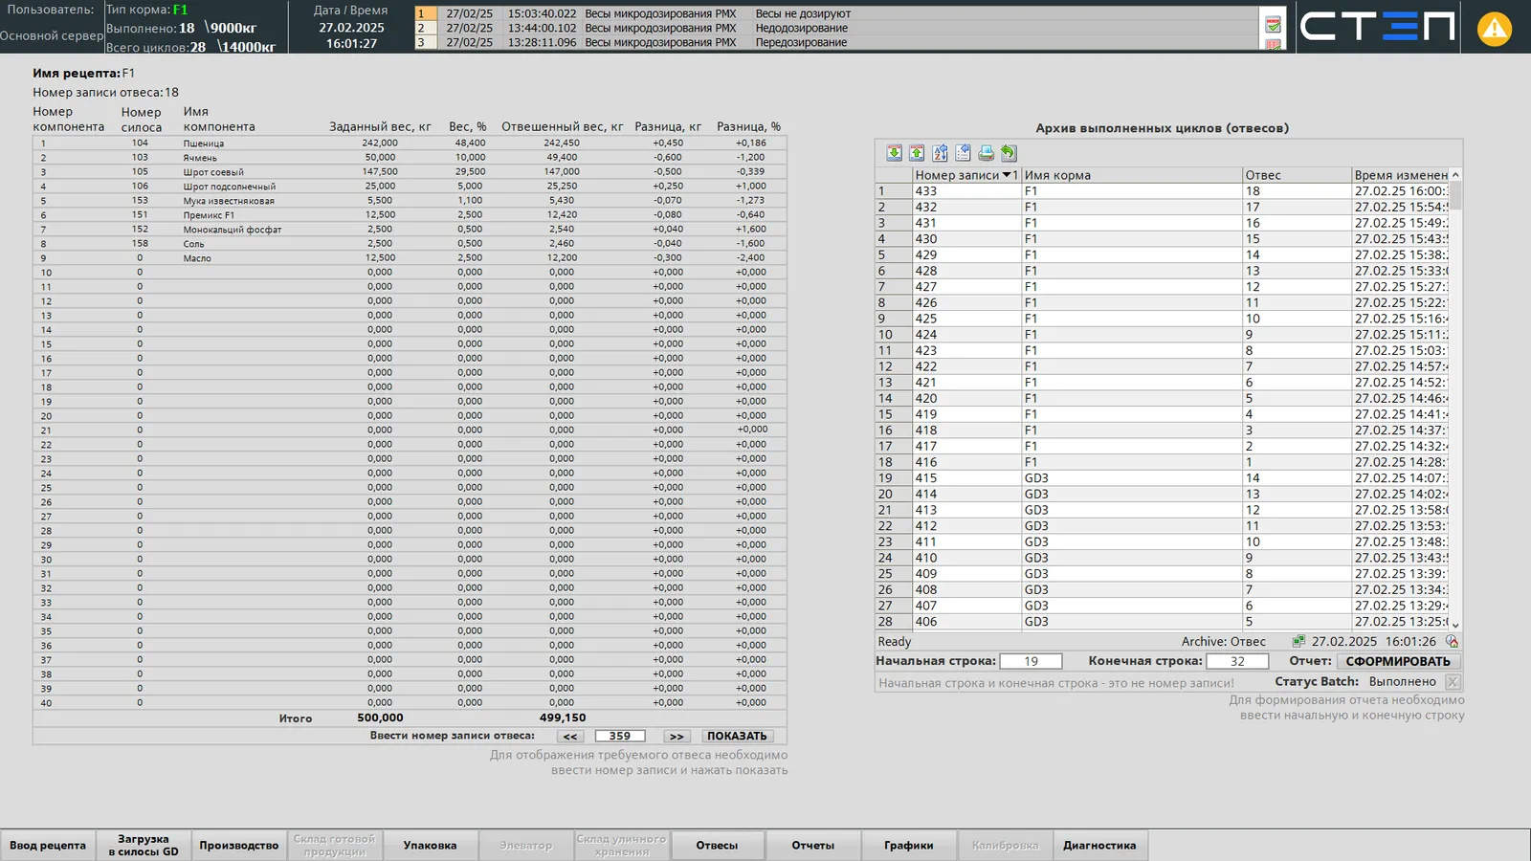The height and width of the screenshot is (861, 1531).
Task: Click alarm row 3 'Передозирование'
Action: click(x=837, y=43)
